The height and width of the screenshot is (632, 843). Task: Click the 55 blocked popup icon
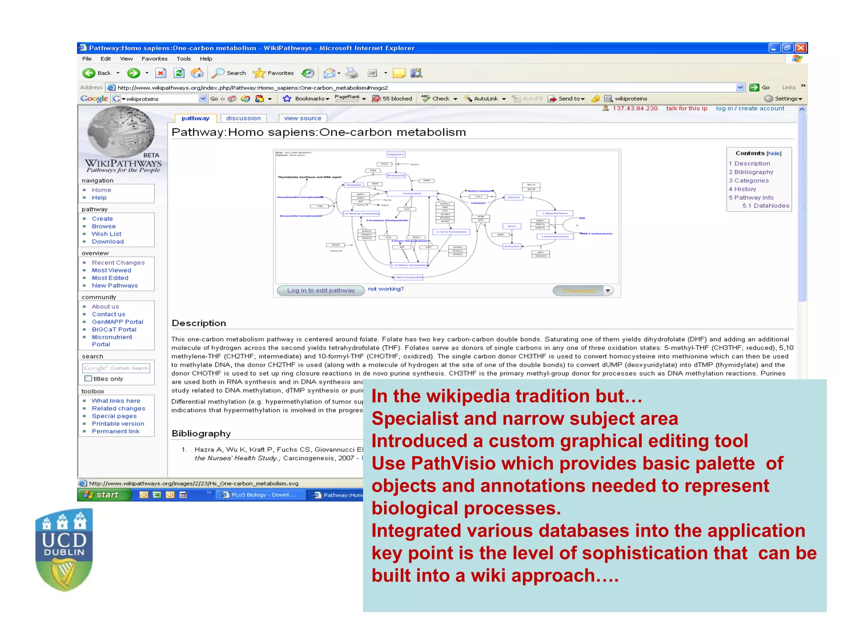[376, 98]
